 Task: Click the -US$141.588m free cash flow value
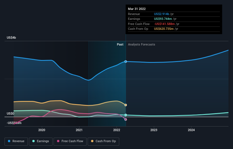[164, 24]
